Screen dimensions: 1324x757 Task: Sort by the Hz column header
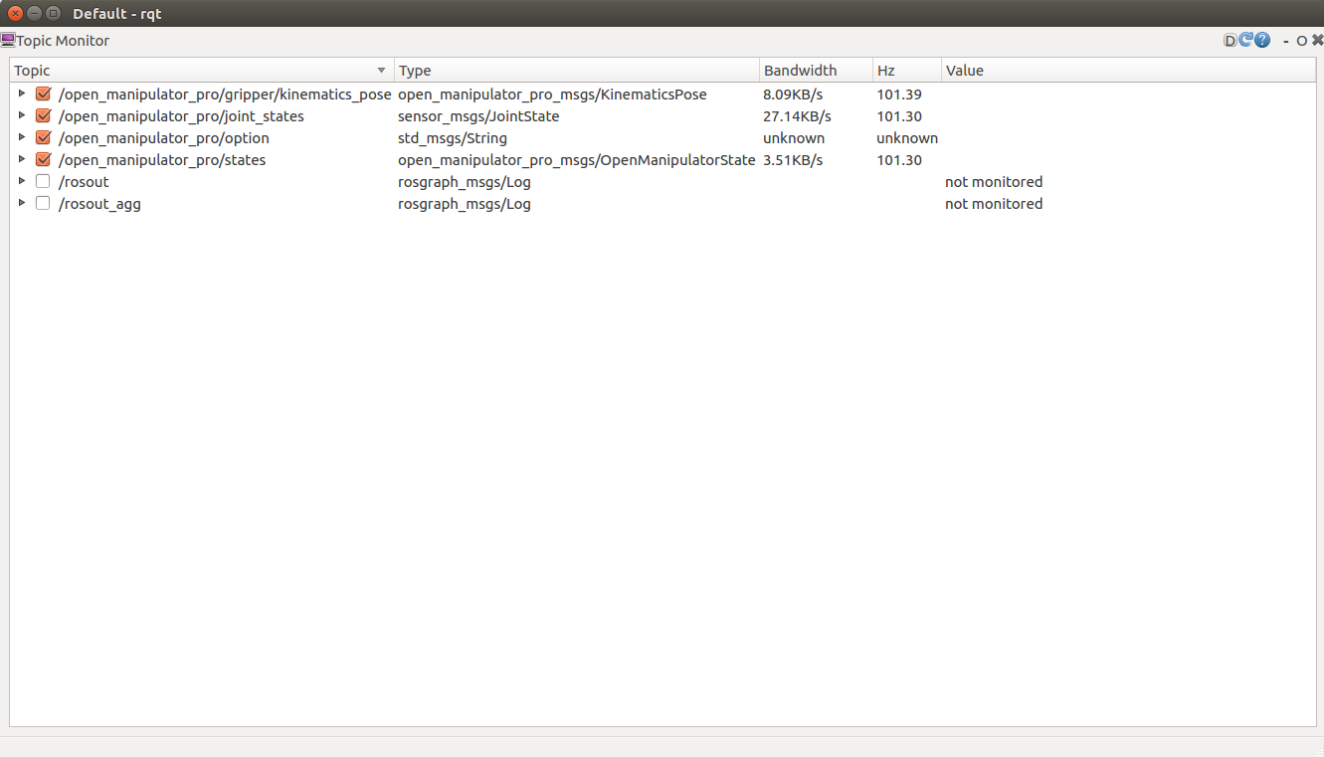pyautogui.click(x=885, y=71)
